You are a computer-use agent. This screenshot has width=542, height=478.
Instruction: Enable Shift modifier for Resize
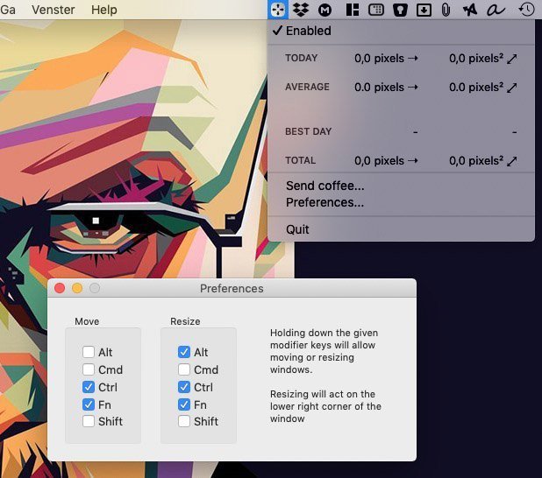coord(184,421)
